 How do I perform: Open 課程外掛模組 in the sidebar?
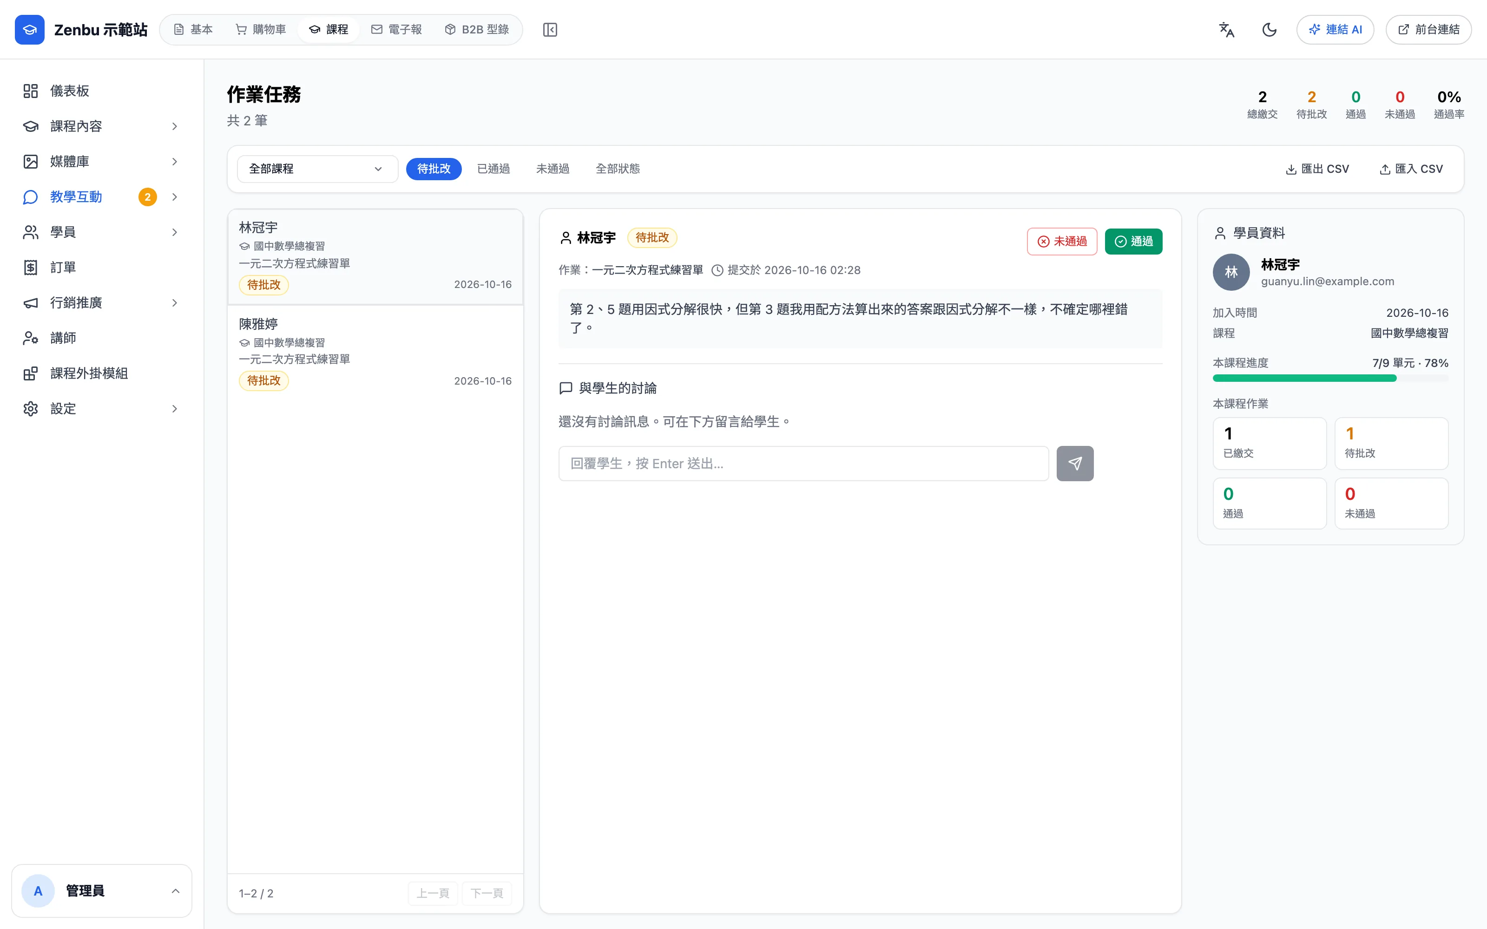pyautogui.click(x=101, y=373)
